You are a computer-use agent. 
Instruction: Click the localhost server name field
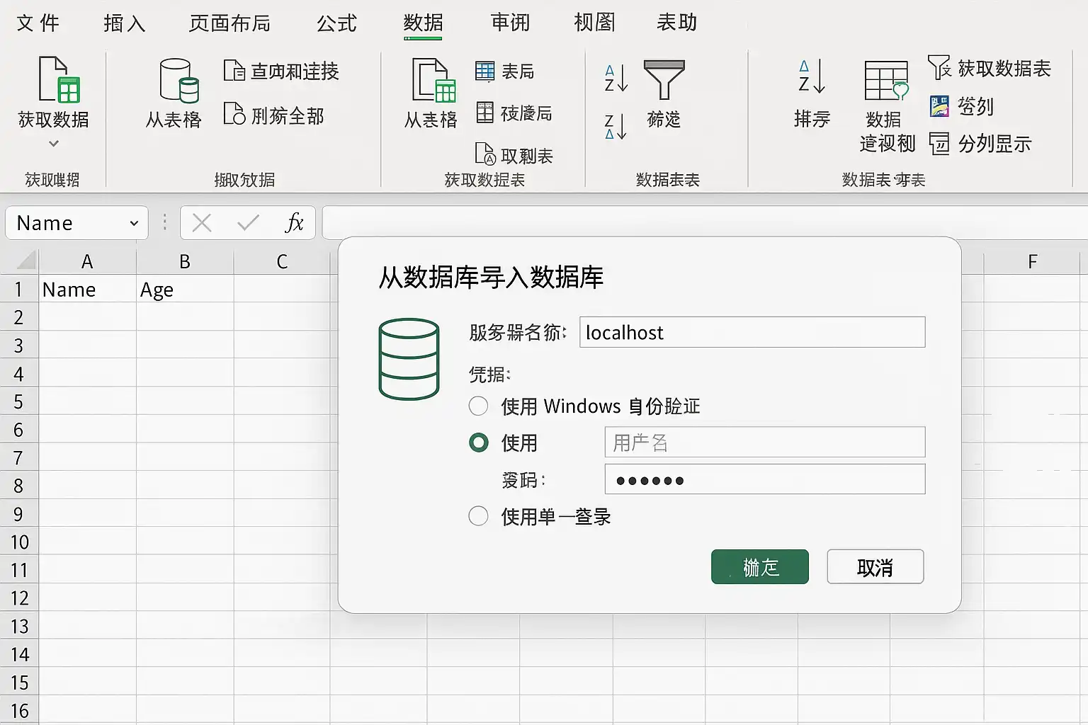coord(752,332)
